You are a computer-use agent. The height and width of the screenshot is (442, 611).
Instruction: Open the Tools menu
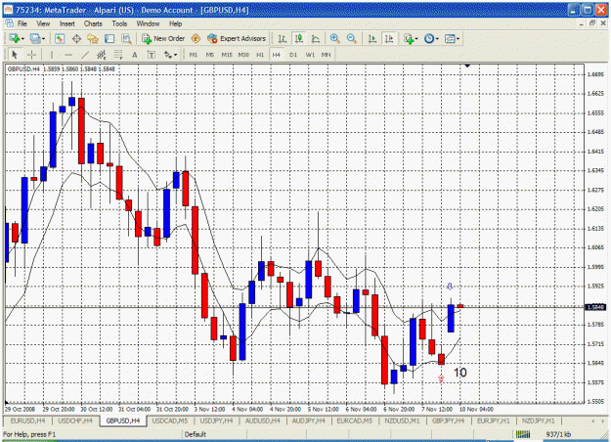[x=119, y=23]
